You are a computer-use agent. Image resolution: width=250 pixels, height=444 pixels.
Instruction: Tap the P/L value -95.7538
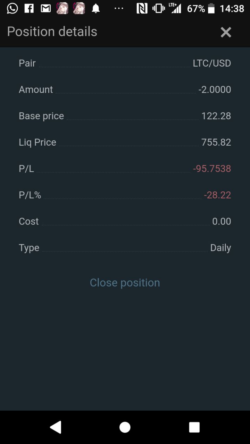pyautogui.click(x=212, y=169)
